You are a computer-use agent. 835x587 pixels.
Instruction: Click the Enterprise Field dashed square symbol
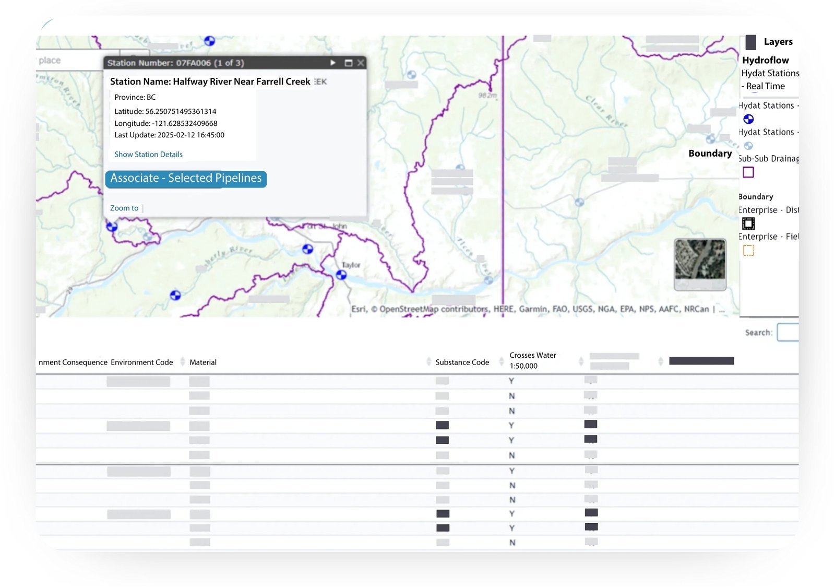(748, 251)
